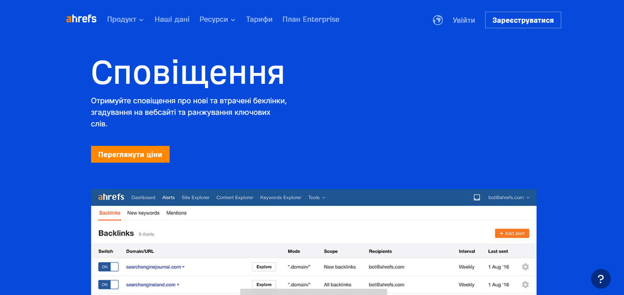
Task: Click the 1 Aug '16 date for searchengineland.com
Action: click(x=498, y=285)
